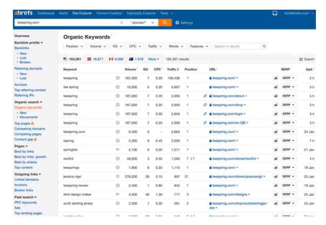Viewport: 326px width, 225px height.
Task: Open the position chart icon for springtee row
Action: point(276,150)
